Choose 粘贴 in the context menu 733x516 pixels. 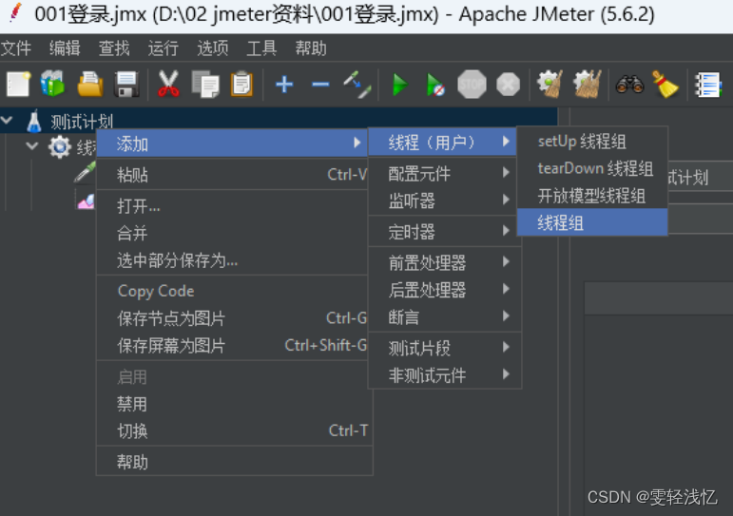pyautogui.click(x=232, y=174)
